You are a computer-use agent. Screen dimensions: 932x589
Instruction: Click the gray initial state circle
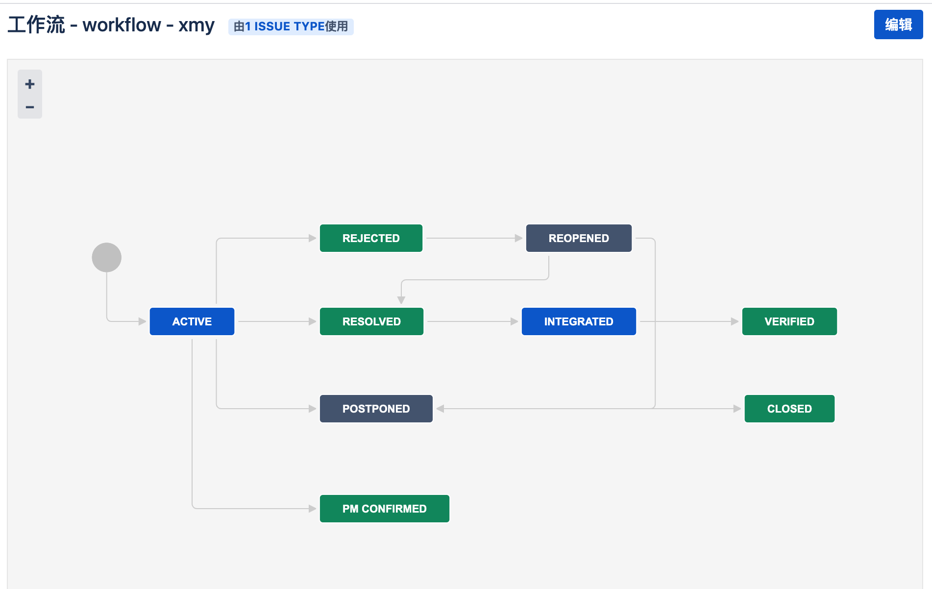[107, 257]
